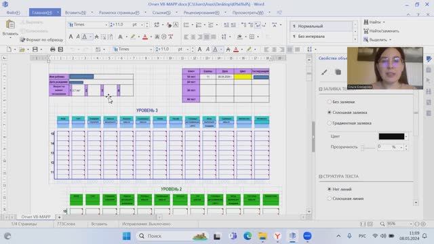Select Градиентная заливка radio option
Screen dimensions: 434x244
pos(329,123)
